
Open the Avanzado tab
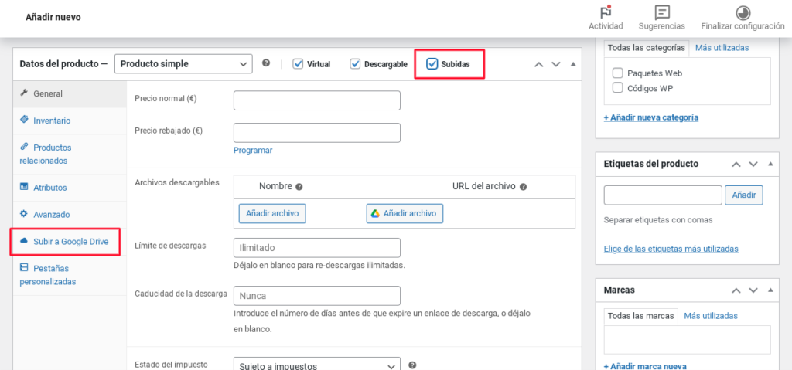(70, 215)
